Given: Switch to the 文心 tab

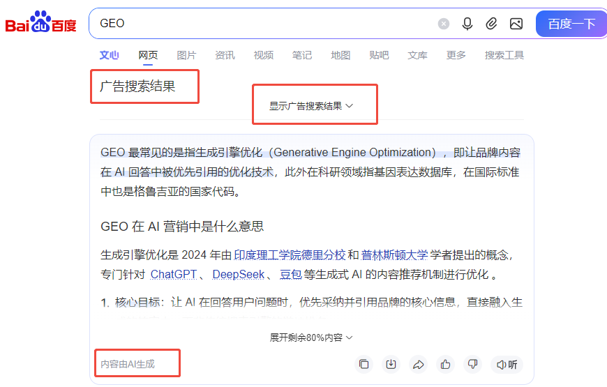Looking at the screenshot, I should pyautogui.click(x=109, y=55).
